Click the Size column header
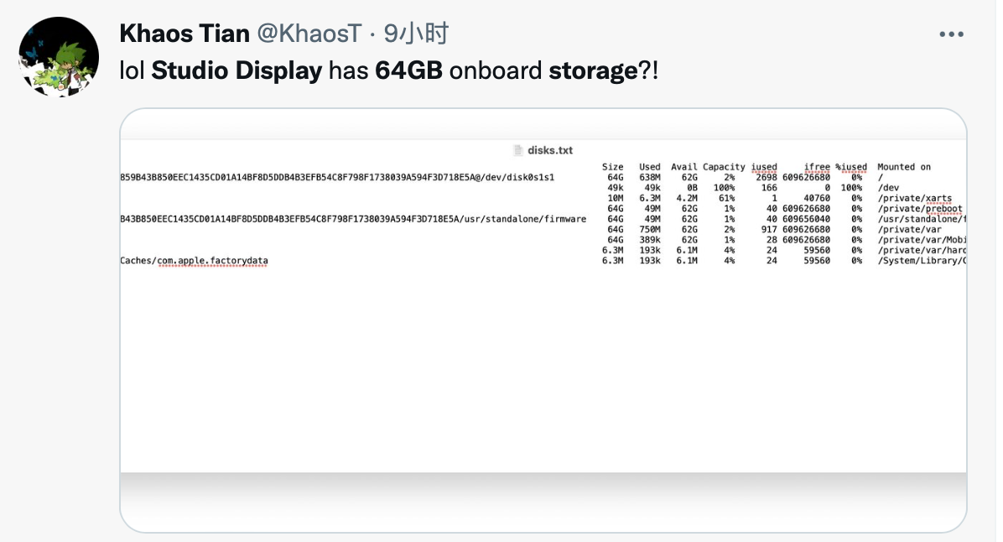Image resolution: width=1003 pixels, height=542 pixels. [612, 167]
